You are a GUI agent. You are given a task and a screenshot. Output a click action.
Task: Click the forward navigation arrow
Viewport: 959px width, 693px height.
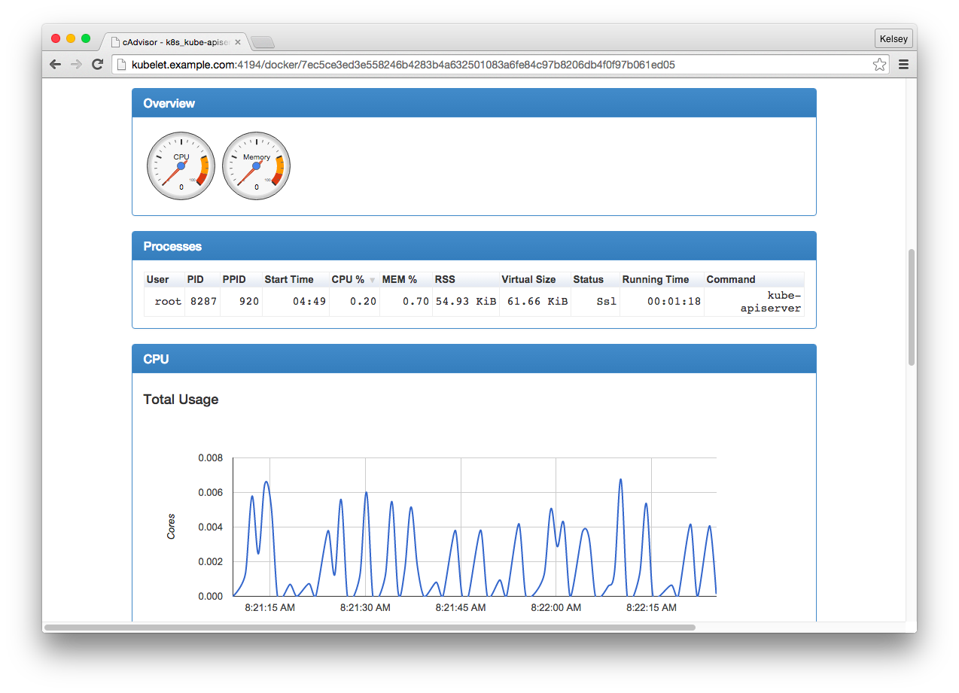[x=76, y=64]
